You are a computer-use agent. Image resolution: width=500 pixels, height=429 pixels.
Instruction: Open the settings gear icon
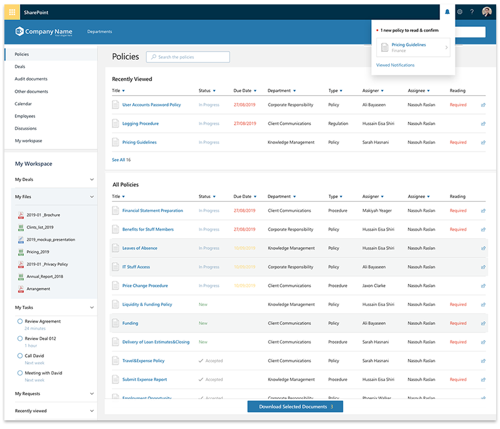[x=460, y=12]
